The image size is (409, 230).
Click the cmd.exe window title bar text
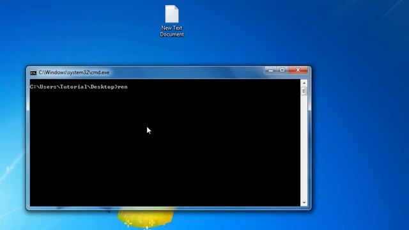pyautogui.click(x=74, y=72)
